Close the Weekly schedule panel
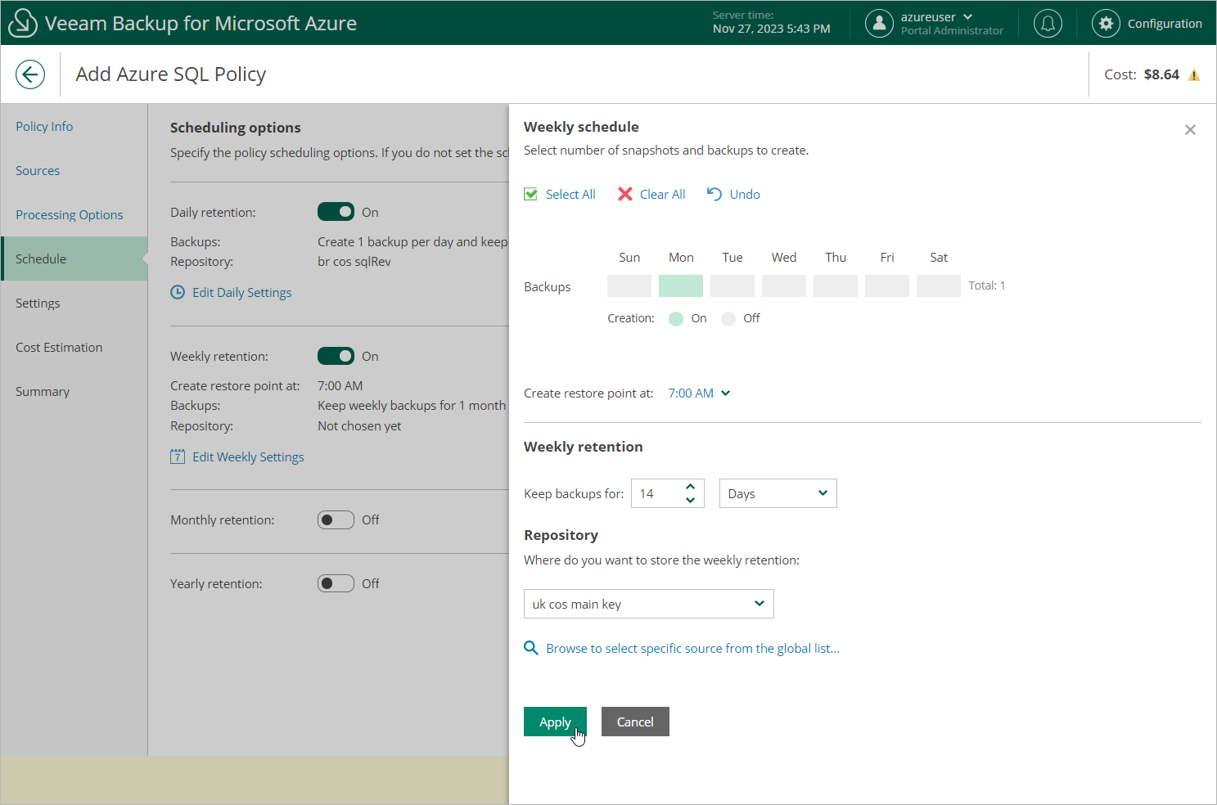 tap(1190, 130)
